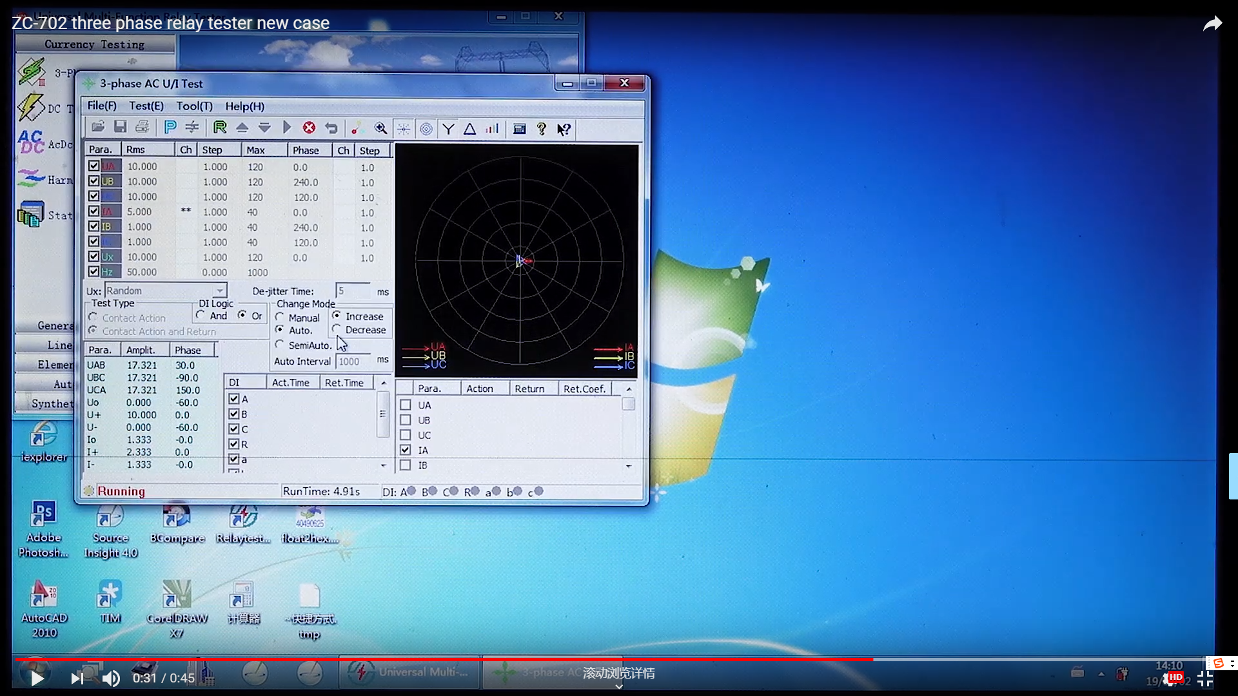1238x696 pixels.
Task: Click the green R toolbar icon
Action: [x=220, y=128]
